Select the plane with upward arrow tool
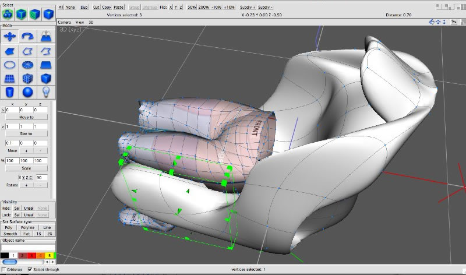 pyautogui.click(x=46, y=37)
